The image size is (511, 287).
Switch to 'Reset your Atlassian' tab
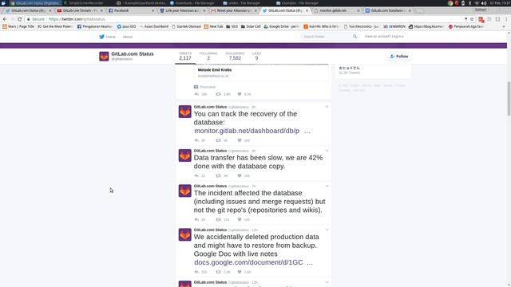(x=234, y=10)
